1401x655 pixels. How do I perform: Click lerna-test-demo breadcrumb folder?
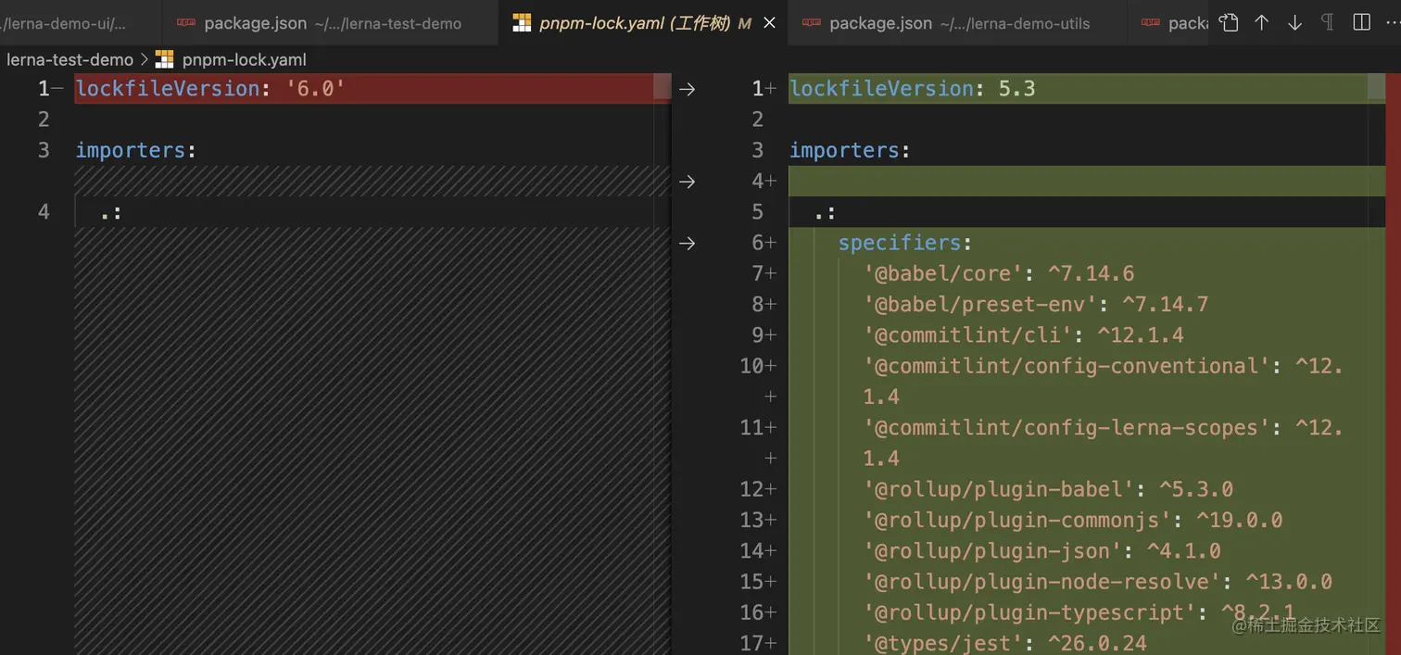(69, 60)
